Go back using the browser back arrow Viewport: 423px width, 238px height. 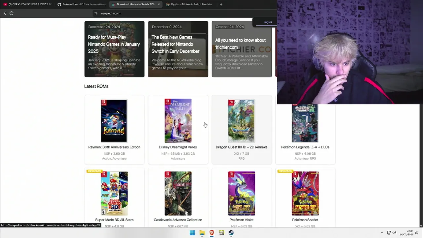tap(5, 13)
